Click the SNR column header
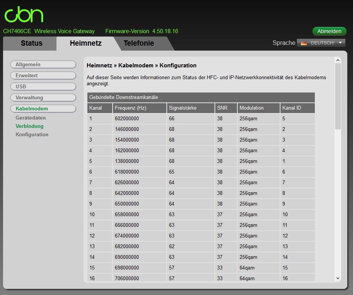Image resolution: width=353 pixels, height=295 pixels. click(226, 108)
